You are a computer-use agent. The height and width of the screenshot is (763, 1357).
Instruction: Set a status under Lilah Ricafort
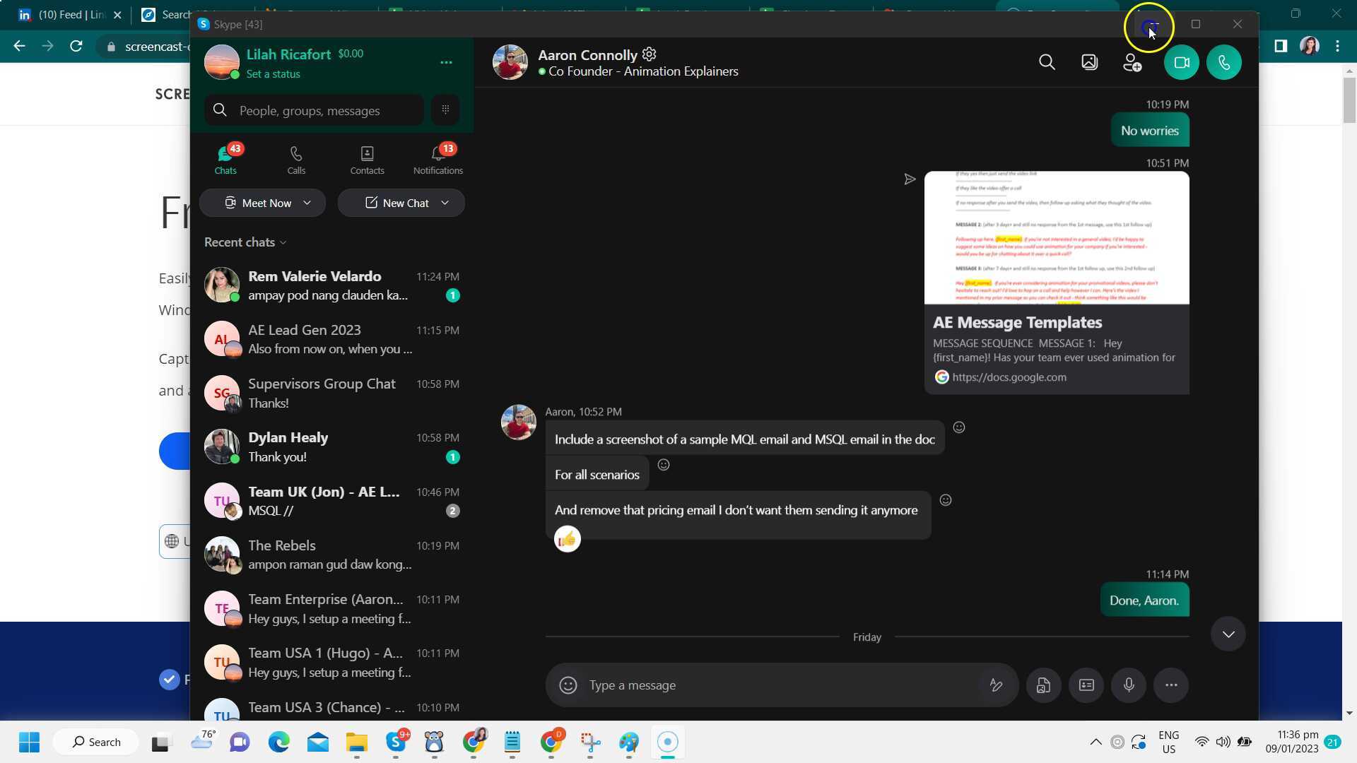(274, 73)
